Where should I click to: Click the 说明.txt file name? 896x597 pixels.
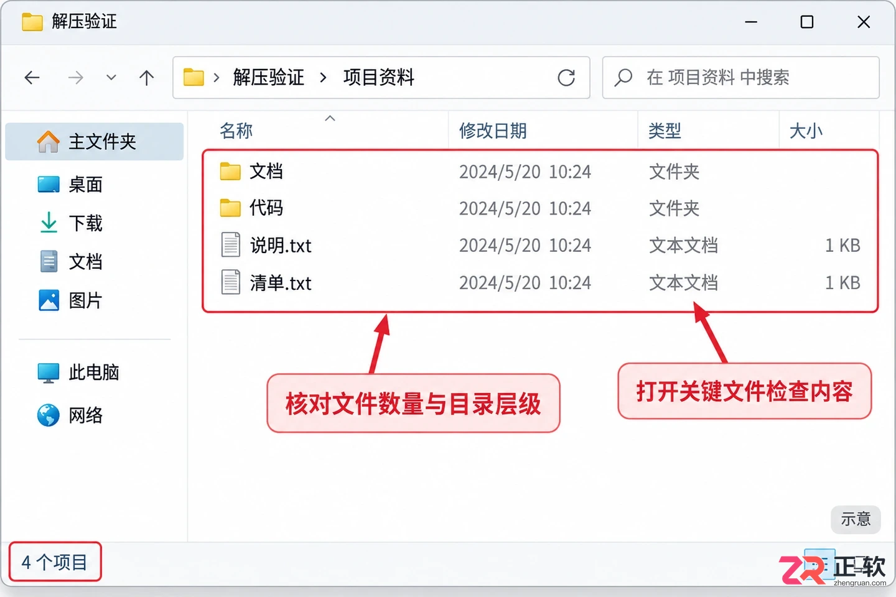click(281, 246)
